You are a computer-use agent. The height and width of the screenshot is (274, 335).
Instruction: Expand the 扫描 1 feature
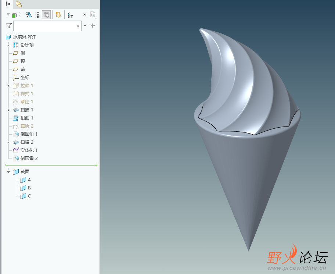8,110
